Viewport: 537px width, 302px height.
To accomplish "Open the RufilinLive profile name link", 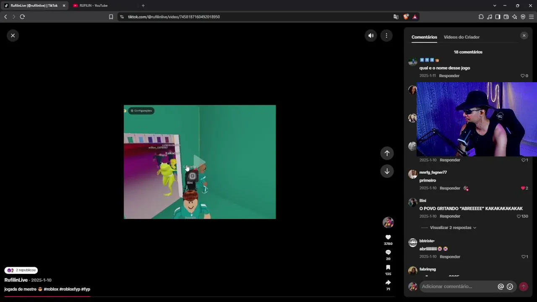I will click(16, 280).
